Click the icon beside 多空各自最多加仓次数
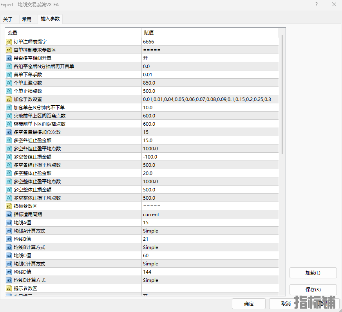 [x=9, y=132]
